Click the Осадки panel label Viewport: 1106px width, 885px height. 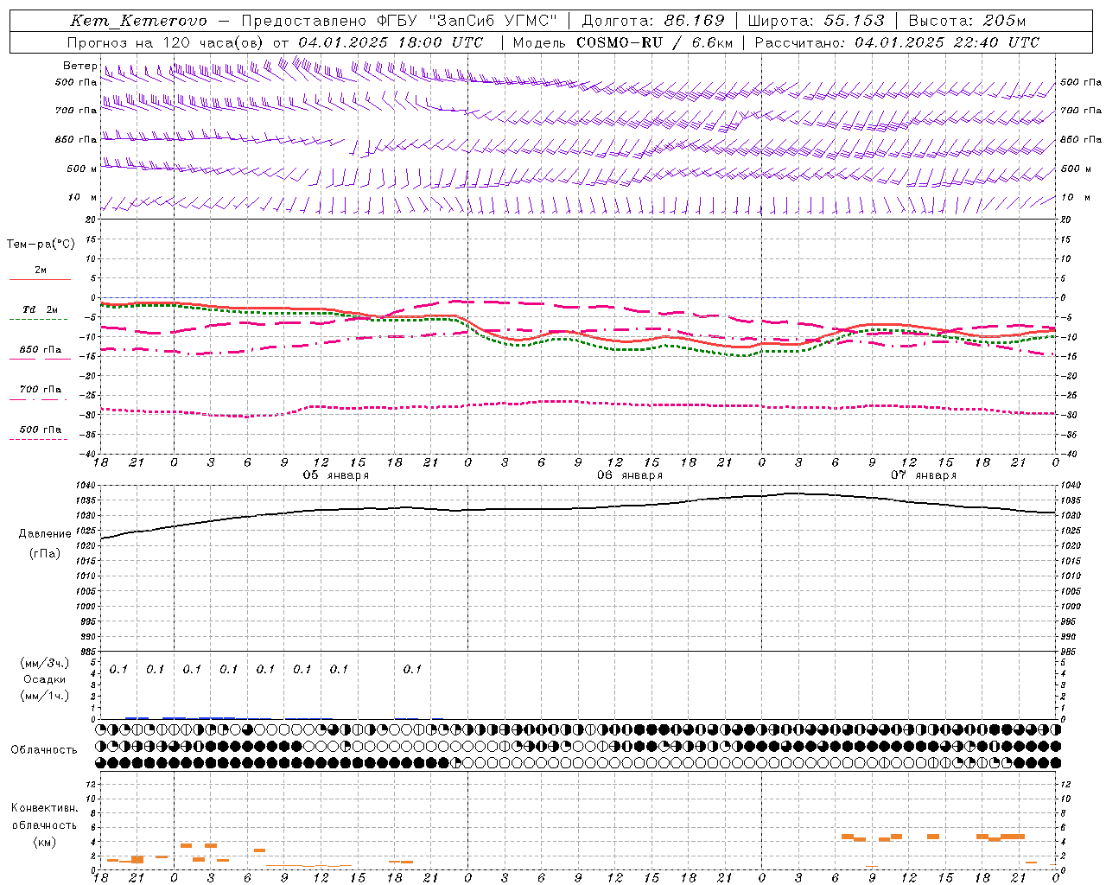click(x=45, y=679)
